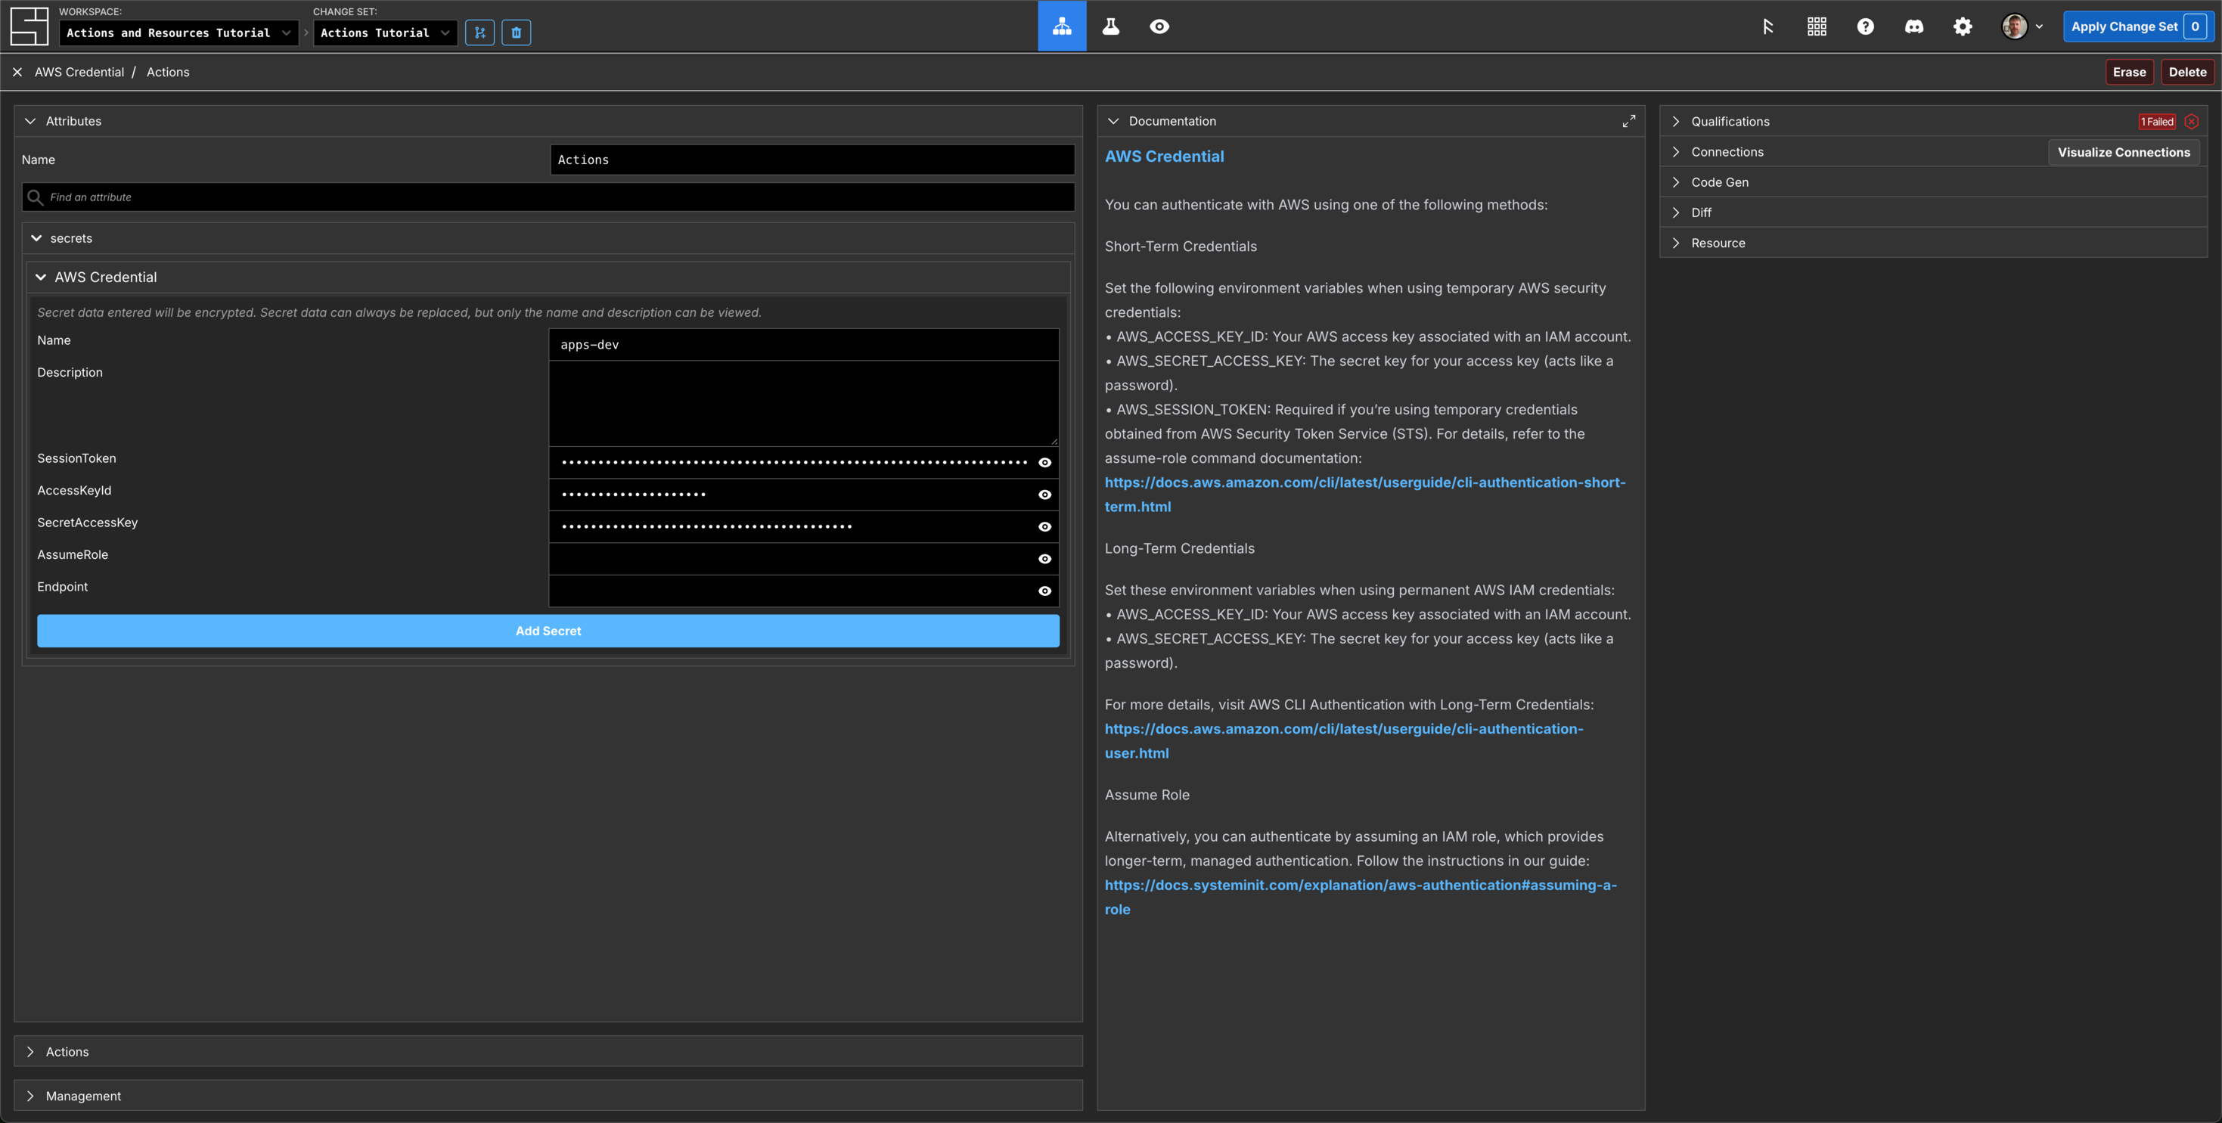Open the Discord community icon

pos(1914,26)
